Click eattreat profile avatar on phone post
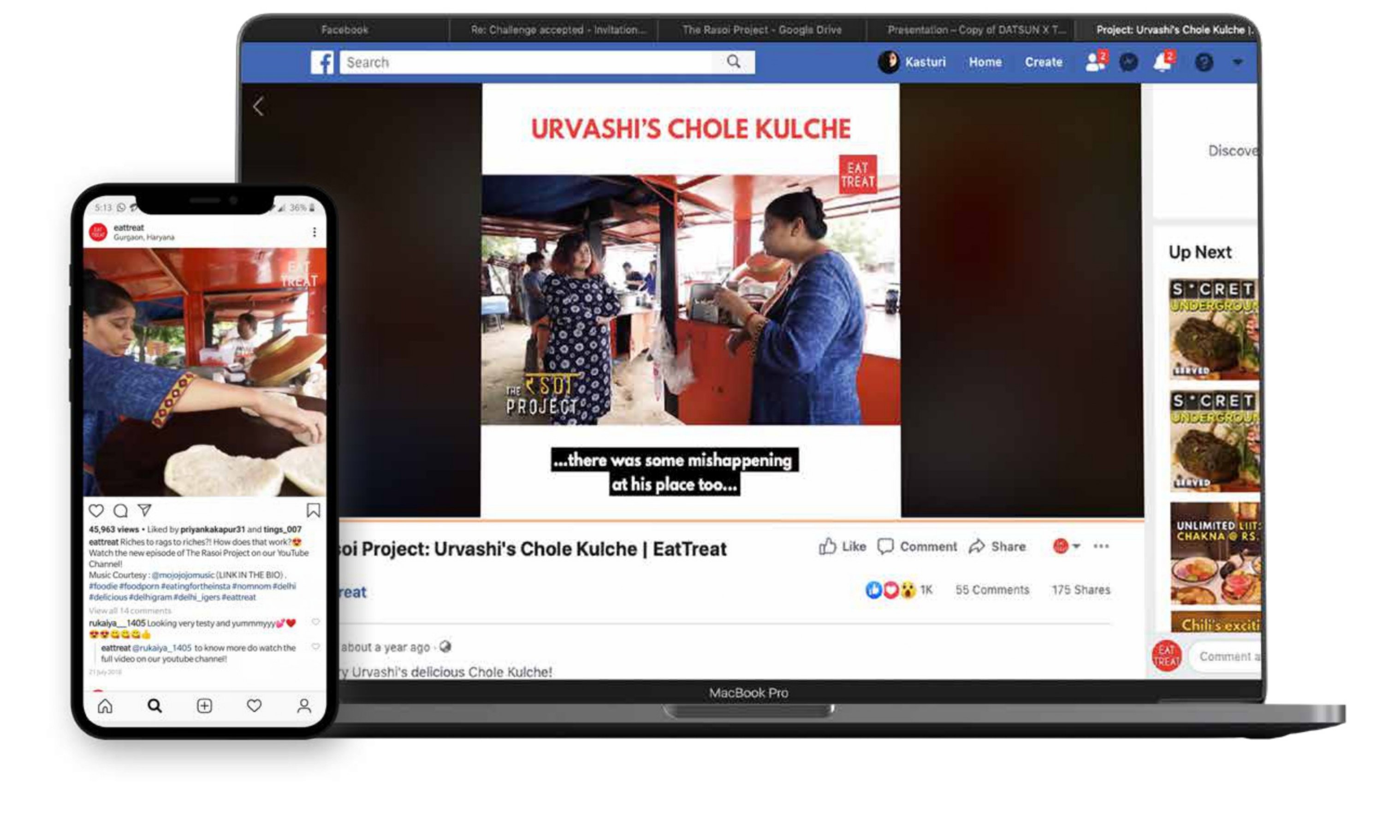Image resolution: width=1383 pixels, height=818 pixels. point(98,232)
